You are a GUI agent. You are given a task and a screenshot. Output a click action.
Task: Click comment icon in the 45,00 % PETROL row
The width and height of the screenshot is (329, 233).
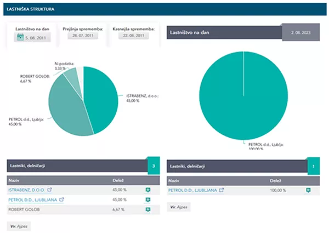point(148,200)
